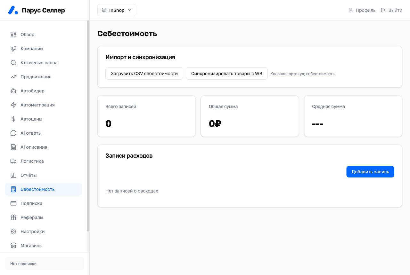Click the Кампании megaphone icon

[x=13, y=49]
